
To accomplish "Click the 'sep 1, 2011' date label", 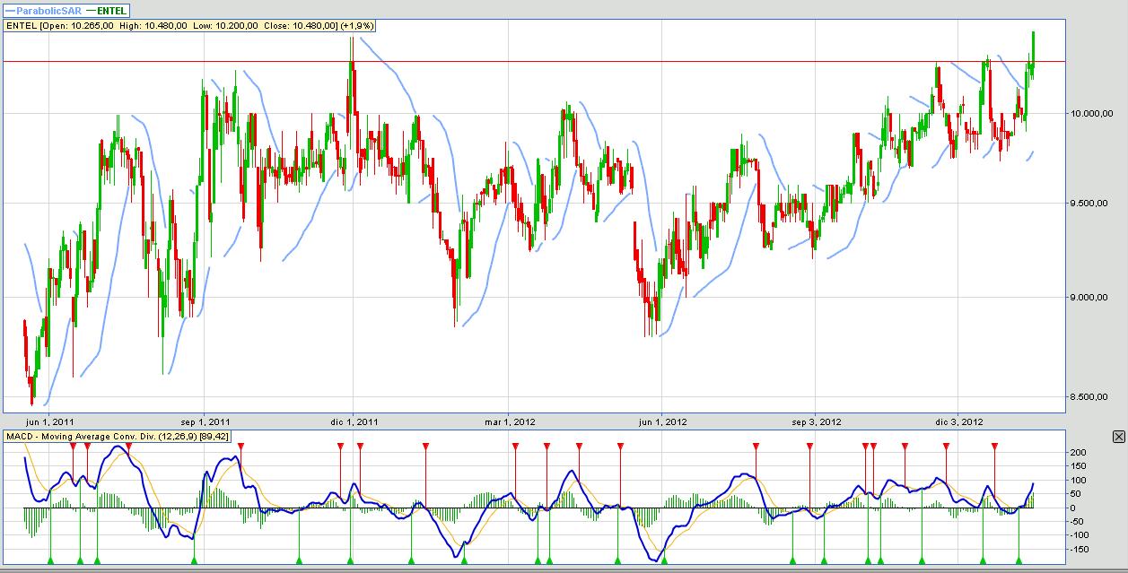I will point(205,421).
